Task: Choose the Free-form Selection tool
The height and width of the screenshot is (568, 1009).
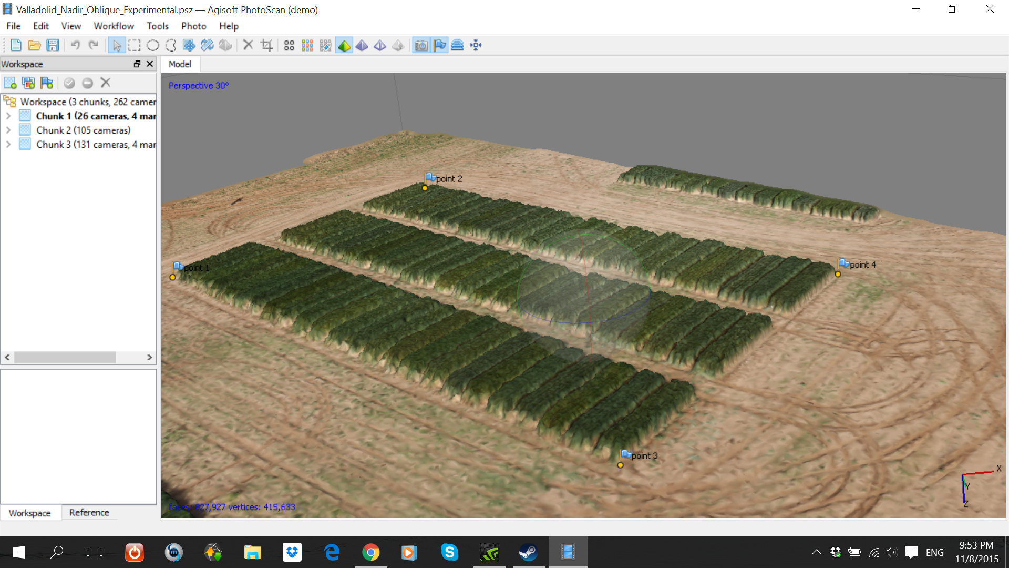Action: 171,45
